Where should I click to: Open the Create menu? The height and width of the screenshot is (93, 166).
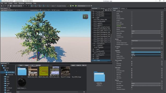10,3
